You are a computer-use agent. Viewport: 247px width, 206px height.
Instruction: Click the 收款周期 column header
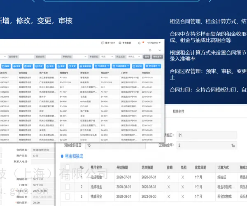[x=200, y=167]
